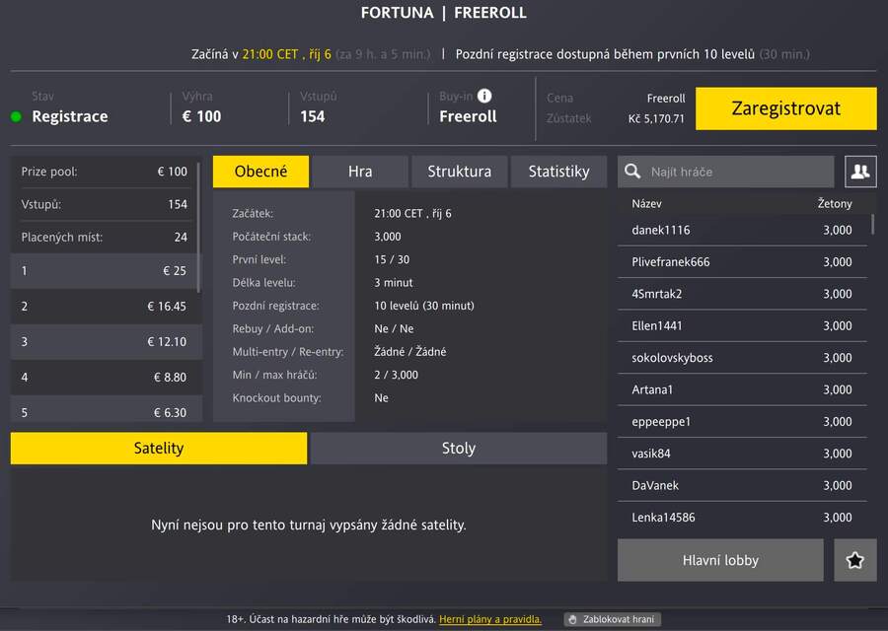Click the player list scrollbar
Image resolution: width=888 pixels, height=631 pixels.
[x=873, y=224]
